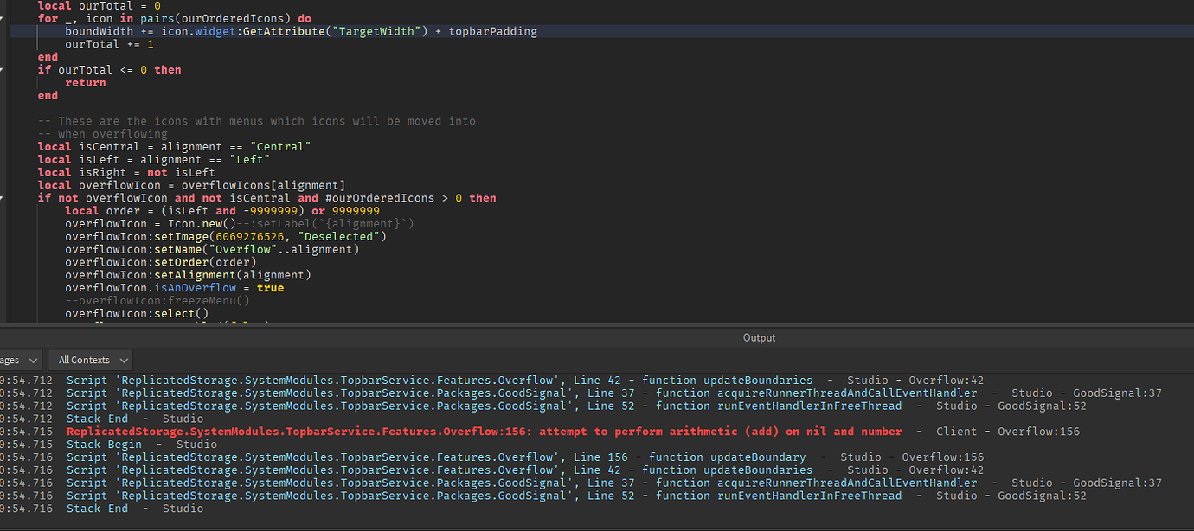
Task: Click the commented '--overflowIcon:freezeMenu()' line
Action: coord(157,301)
